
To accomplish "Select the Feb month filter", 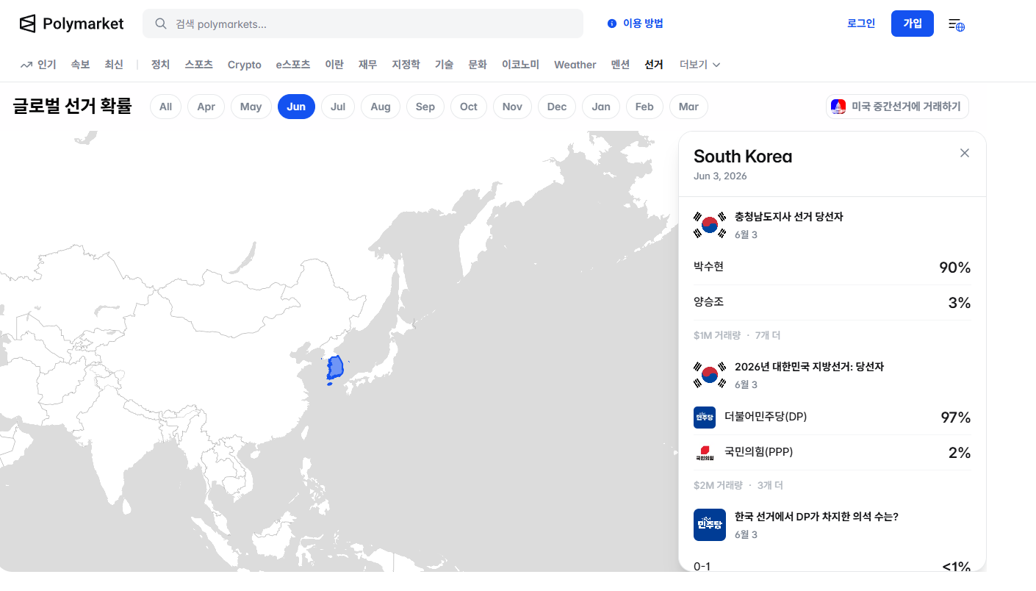I will click(x=644, y=107).
